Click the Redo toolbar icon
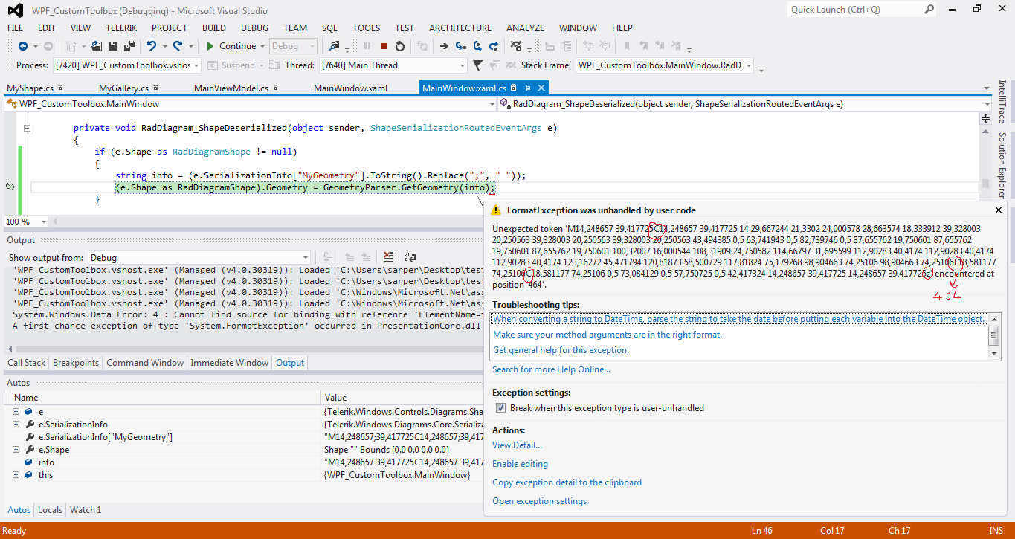Image resolution: width=1015 pixels, height=539 pixels. pyautogui.click(x=178, y=46)
